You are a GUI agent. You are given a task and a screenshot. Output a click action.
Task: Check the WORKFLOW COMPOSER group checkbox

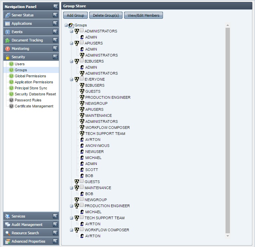tap(82, 229)
